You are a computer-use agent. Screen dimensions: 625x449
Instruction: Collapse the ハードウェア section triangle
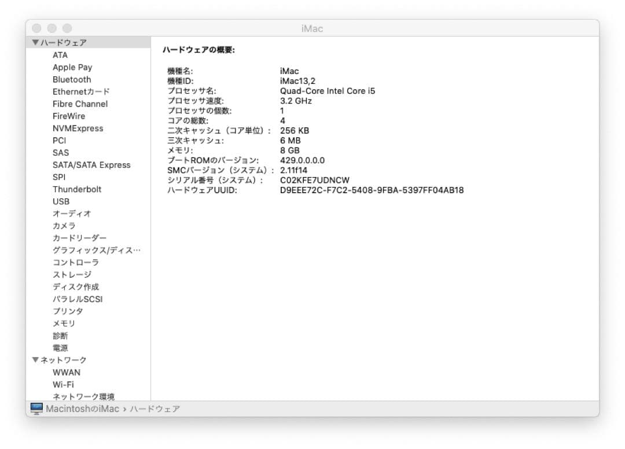(x=35, y=42)
